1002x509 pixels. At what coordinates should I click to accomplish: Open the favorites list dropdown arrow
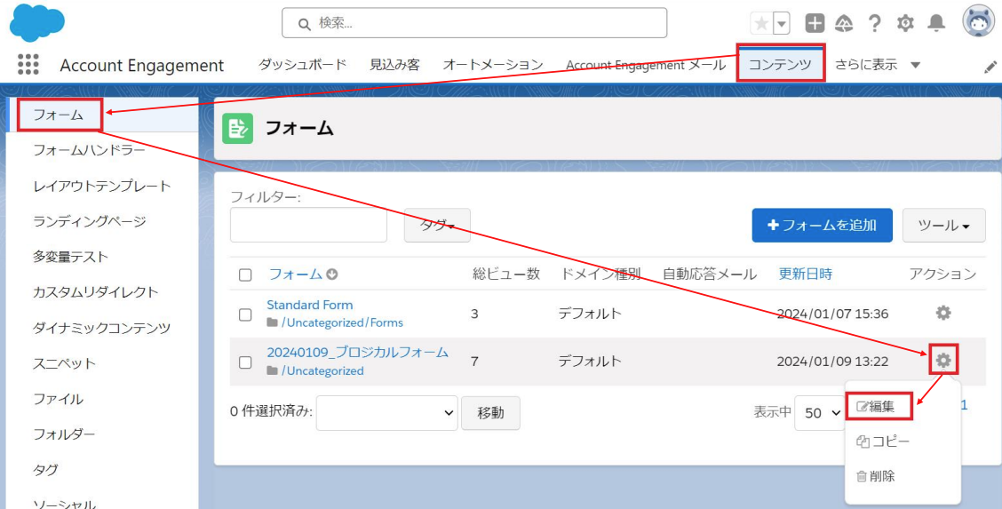pos(782,24)
